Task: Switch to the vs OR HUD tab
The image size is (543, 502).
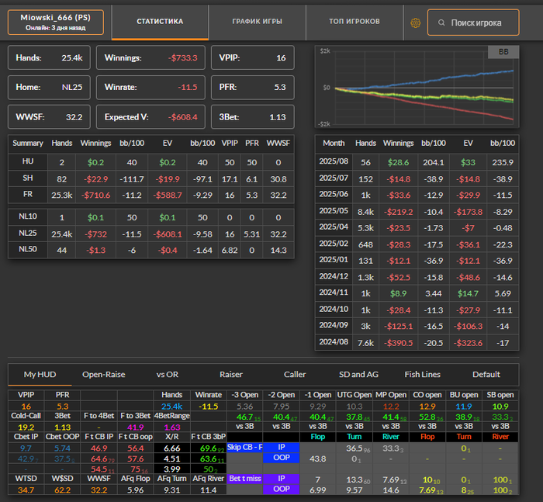Action: (167, 374)
